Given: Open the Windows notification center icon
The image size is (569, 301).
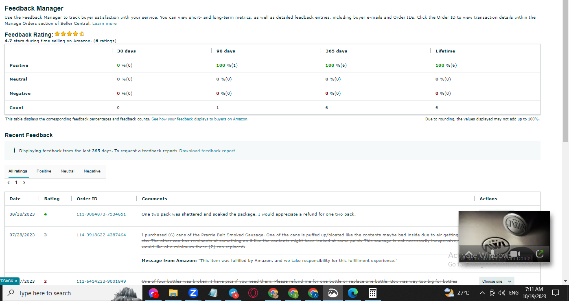Looking at the screenshot, I should pyautogui.click(x=556, y=293).
